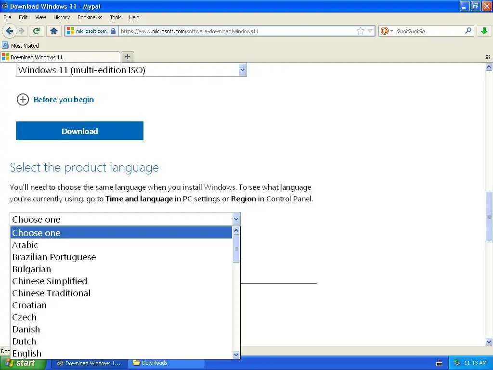
Task: Select Croatian from the language list
Action: coord(121,305)
